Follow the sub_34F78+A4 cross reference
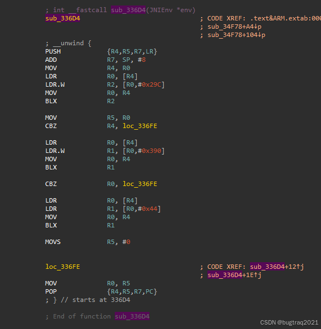Viewport: 321px width, 329px height. click(x=234, y=26)
